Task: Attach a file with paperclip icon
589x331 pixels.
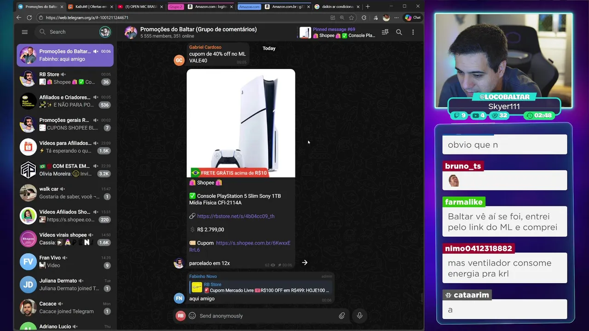Action: coord(342,316)
